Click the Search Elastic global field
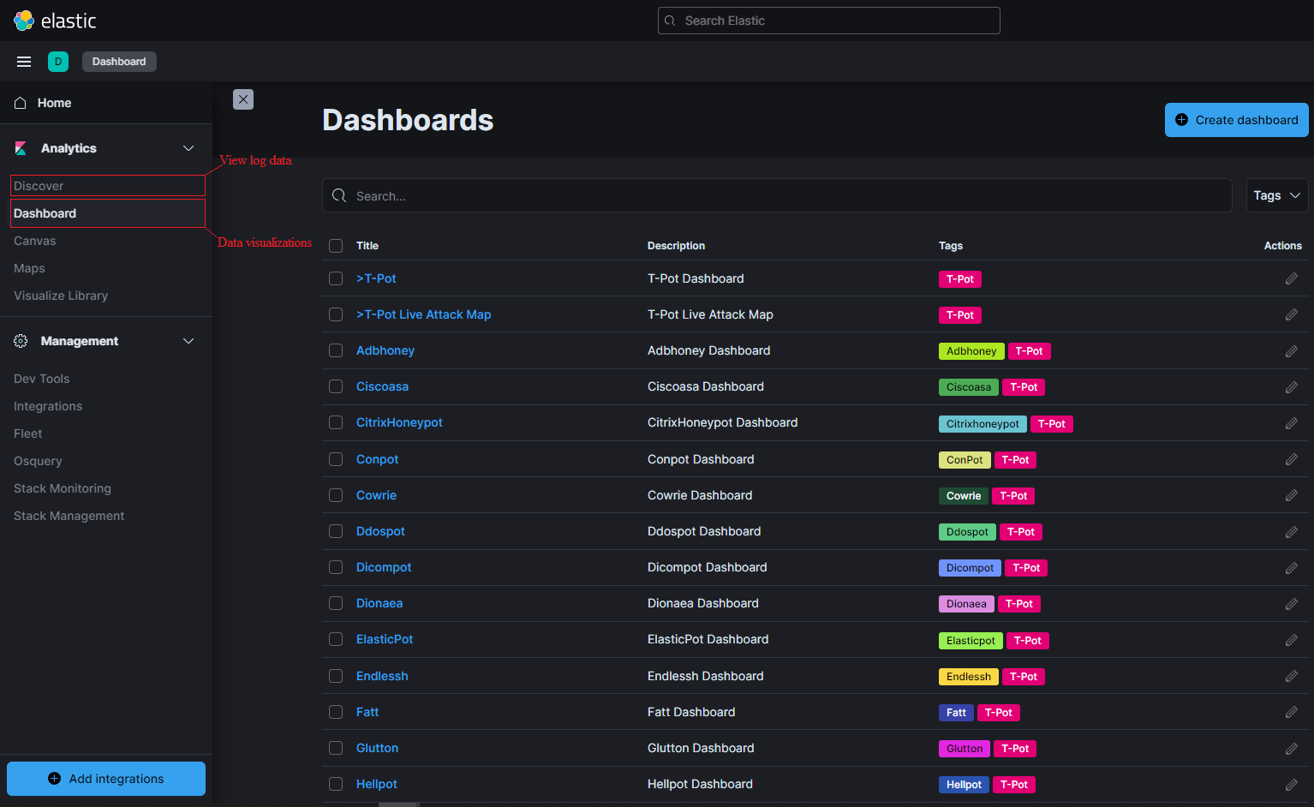 tap(829, 21)
